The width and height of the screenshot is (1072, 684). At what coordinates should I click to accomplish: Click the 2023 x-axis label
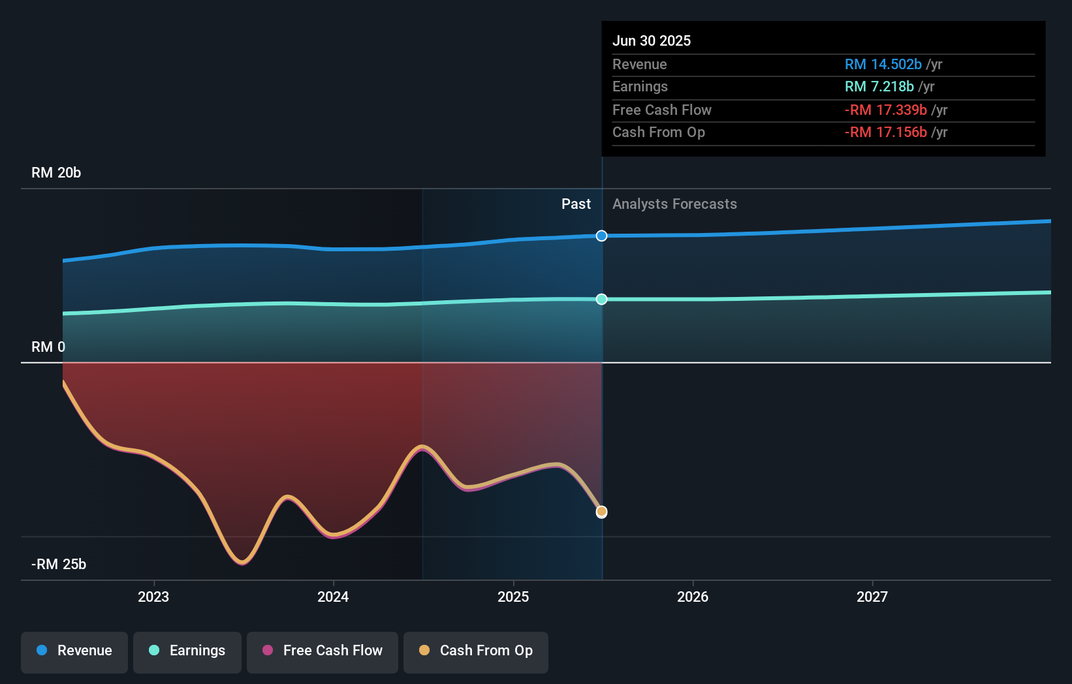(x=153, y=597)
